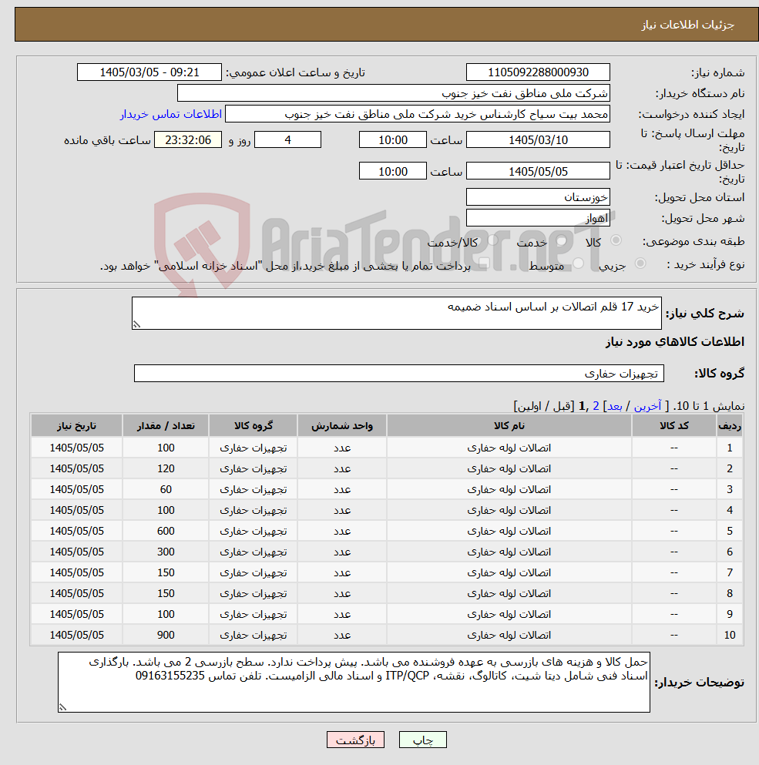Viewport: 759px width, 765px height.
Task: Click the تاریخ نیاز column header
Action: [76, 425]
